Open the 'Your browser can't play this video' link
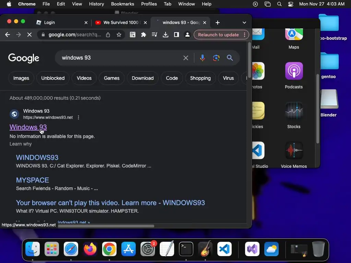Image resolution: width=351 pixels, height=263 pixels. 110,203
